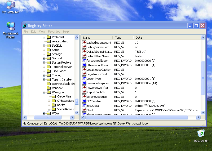
Task: Click the LogonType DWORD icon
Action: 84,78
